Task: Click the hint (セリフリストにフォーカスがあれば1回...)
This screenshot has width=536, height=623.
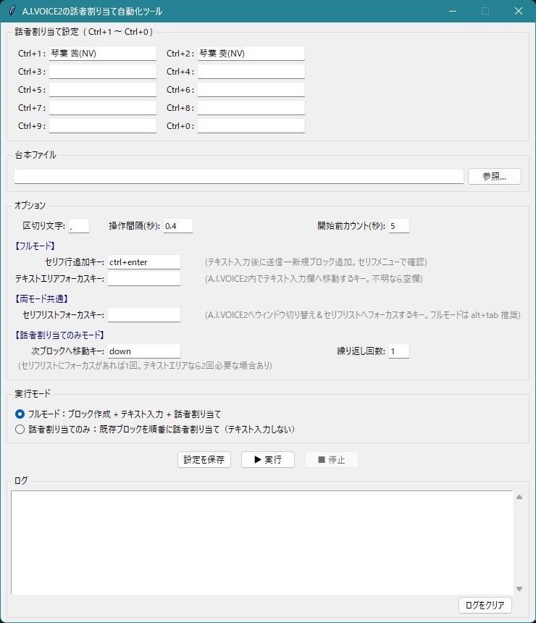Action: click(145, 366)
